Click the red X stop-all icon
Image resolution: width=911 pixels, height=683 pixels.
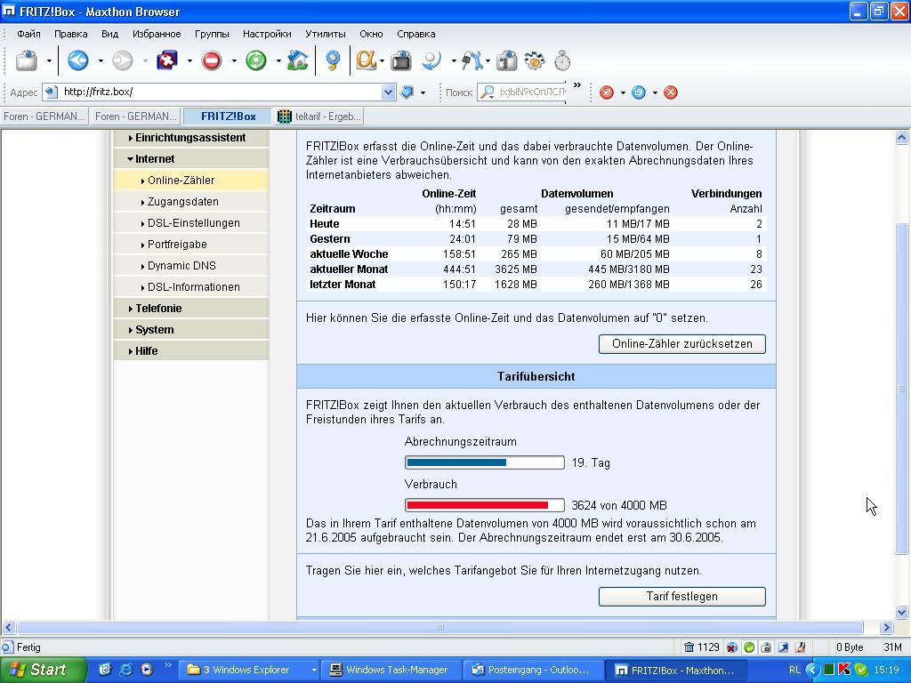click(607, 92)
